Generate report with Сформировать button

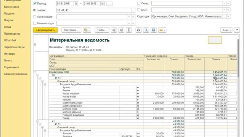coord(45,30)
